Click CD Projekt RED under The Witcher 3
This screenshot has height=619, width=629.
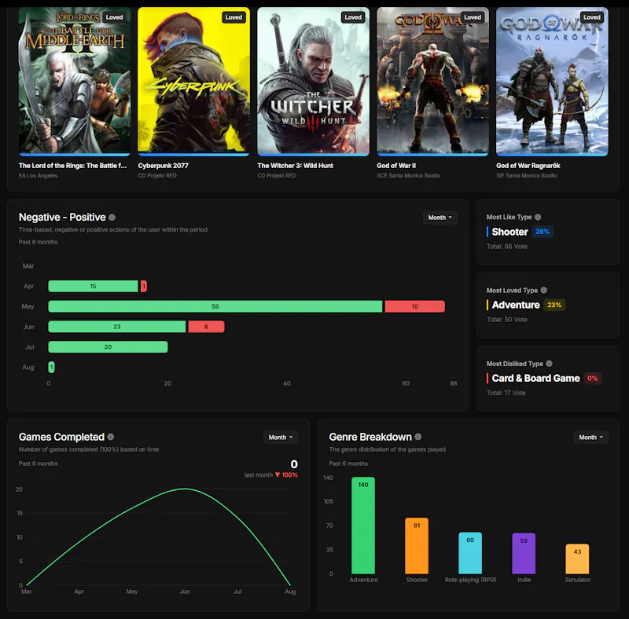pos(277,176)
